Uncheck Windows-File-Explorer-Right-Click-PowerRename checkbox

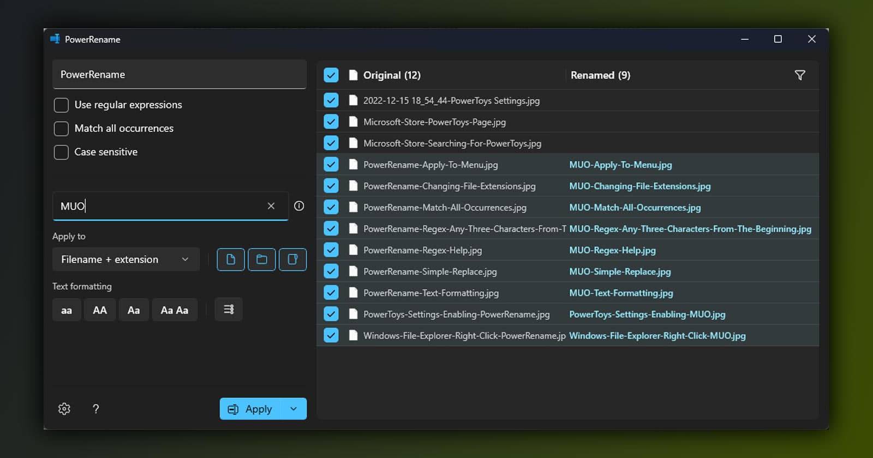pos(331,335)
